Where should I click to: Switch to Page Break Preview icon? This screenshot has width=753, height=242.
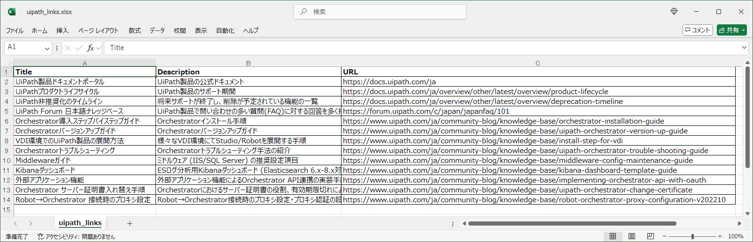[651, 236]
